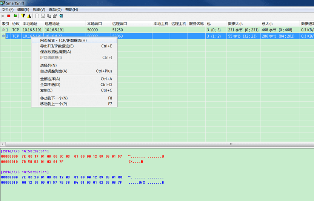Click the floppy disk save icon

point(43,16)
